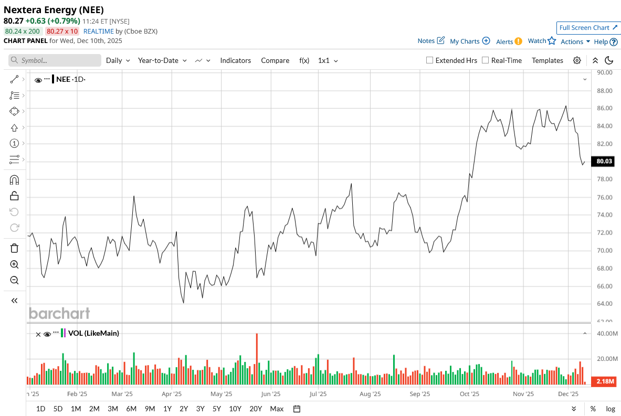621x416 pixels.
Task: Click the Watch star icon
Action: click(552, 40)
